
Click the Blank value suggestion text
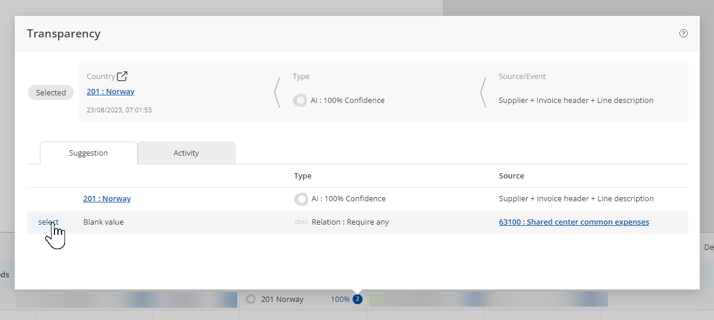pyautogui.click(x=104, y=222)
